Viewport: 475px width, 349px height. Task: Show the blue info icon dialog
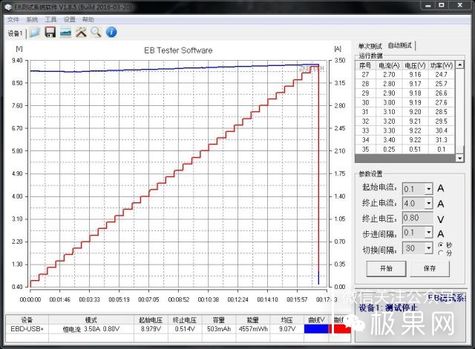(111, 32)
